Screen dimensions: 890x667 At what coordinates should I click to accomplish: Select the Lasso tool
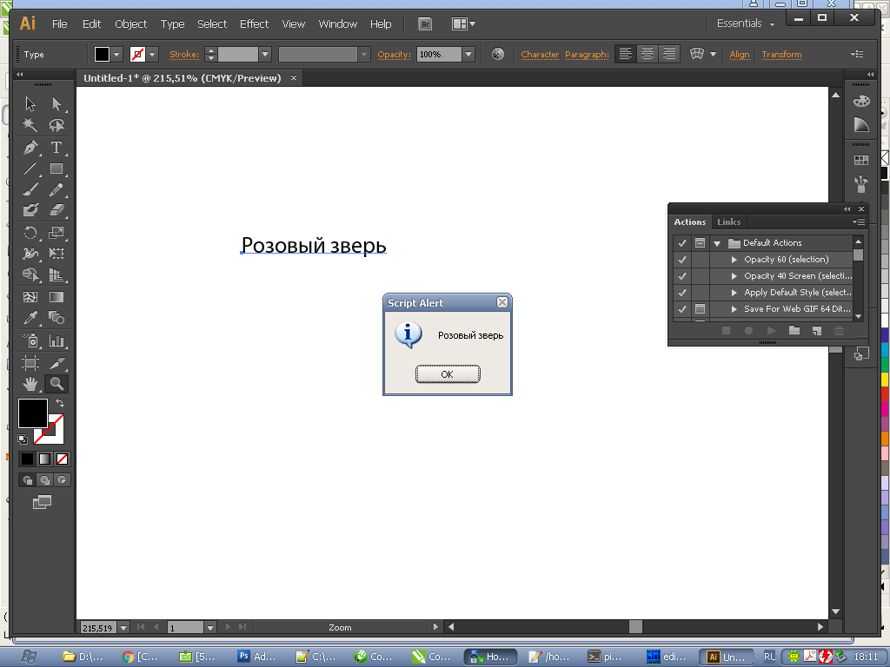pos(56,125)
